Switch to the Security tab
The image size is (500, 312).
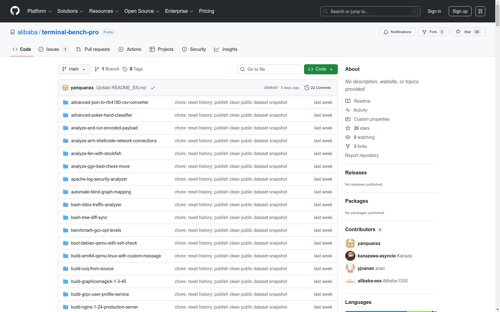(194, 49)
